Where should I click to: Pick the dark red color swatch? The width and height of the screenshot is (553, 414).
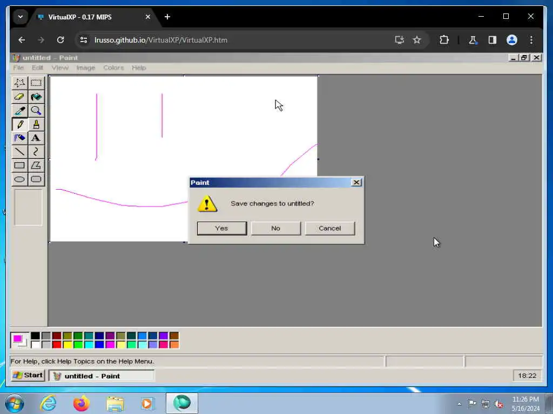tap(57, 335)
